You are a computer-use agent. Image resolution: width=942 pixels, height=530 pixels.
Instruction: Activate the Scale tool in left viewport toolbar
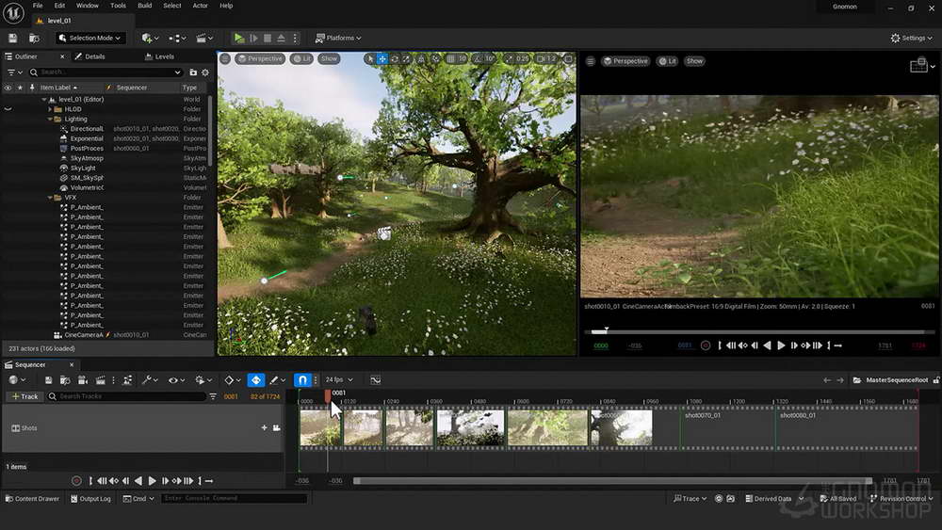(406, 58)
